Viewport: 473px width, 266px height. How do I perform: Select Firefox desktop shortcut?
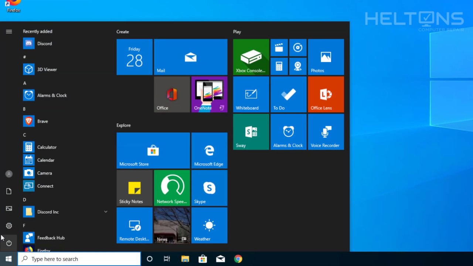[13, 6]
